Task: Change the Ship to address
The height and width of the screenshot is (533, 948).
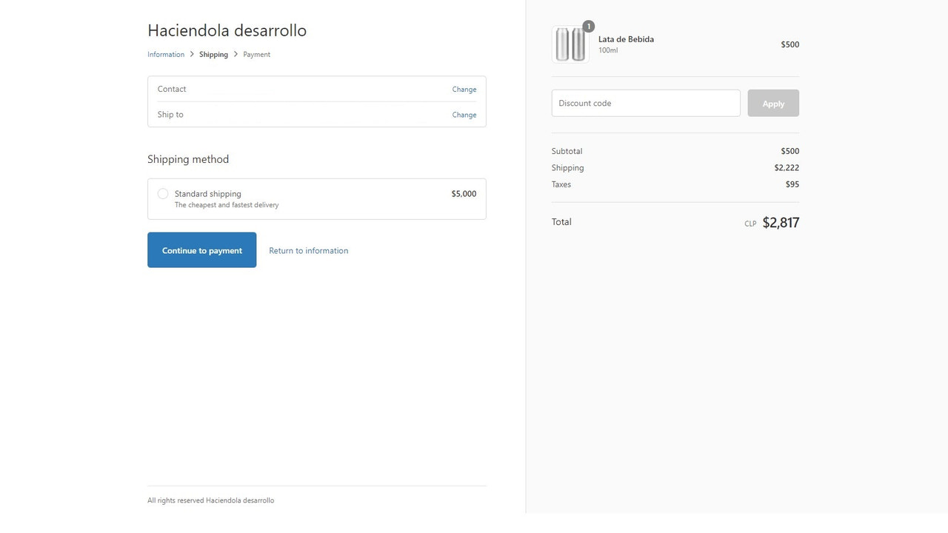Action: pos(464,115)
